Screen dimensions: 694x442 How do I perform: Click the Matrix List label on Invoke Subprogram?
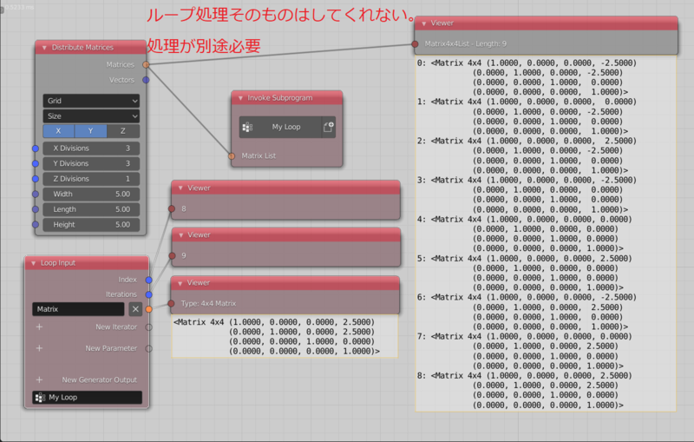259,156
